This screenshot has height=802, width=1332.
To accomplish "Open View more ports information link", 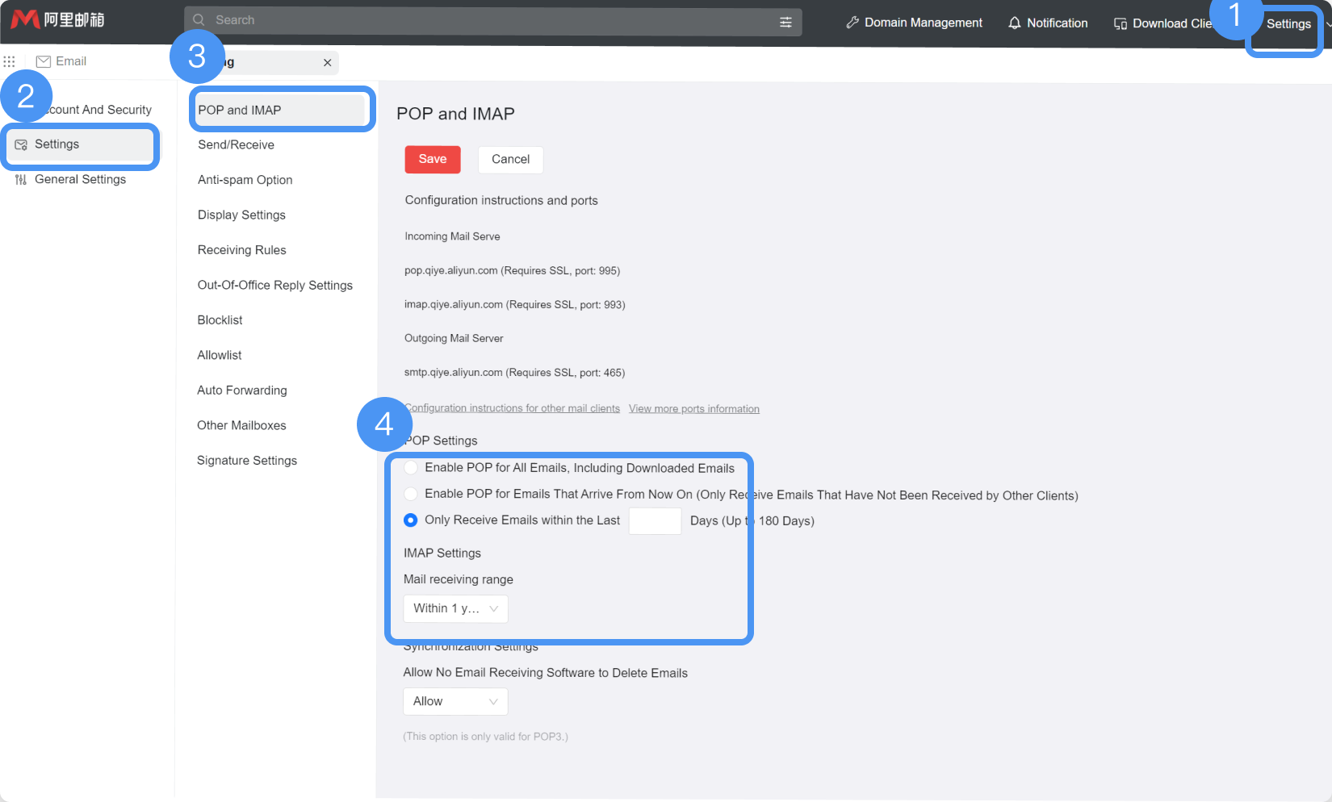I will 694,409.
